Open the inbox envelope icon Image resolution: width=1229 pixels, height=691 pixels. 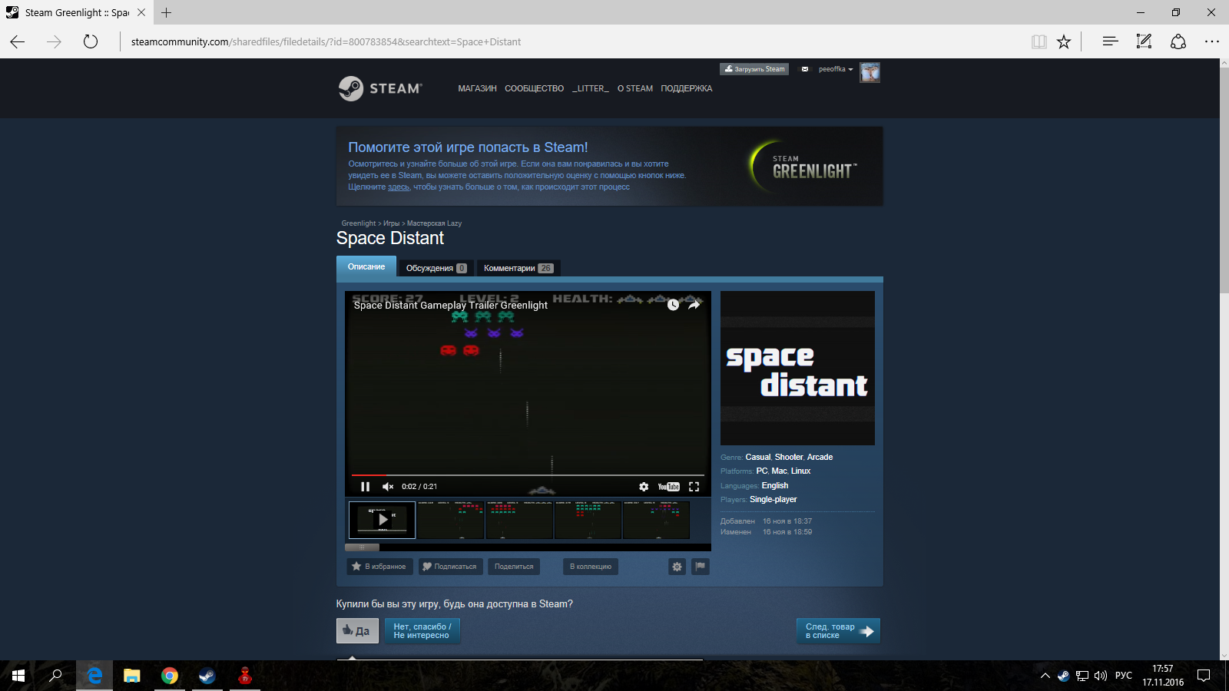[x=805, y=69]
